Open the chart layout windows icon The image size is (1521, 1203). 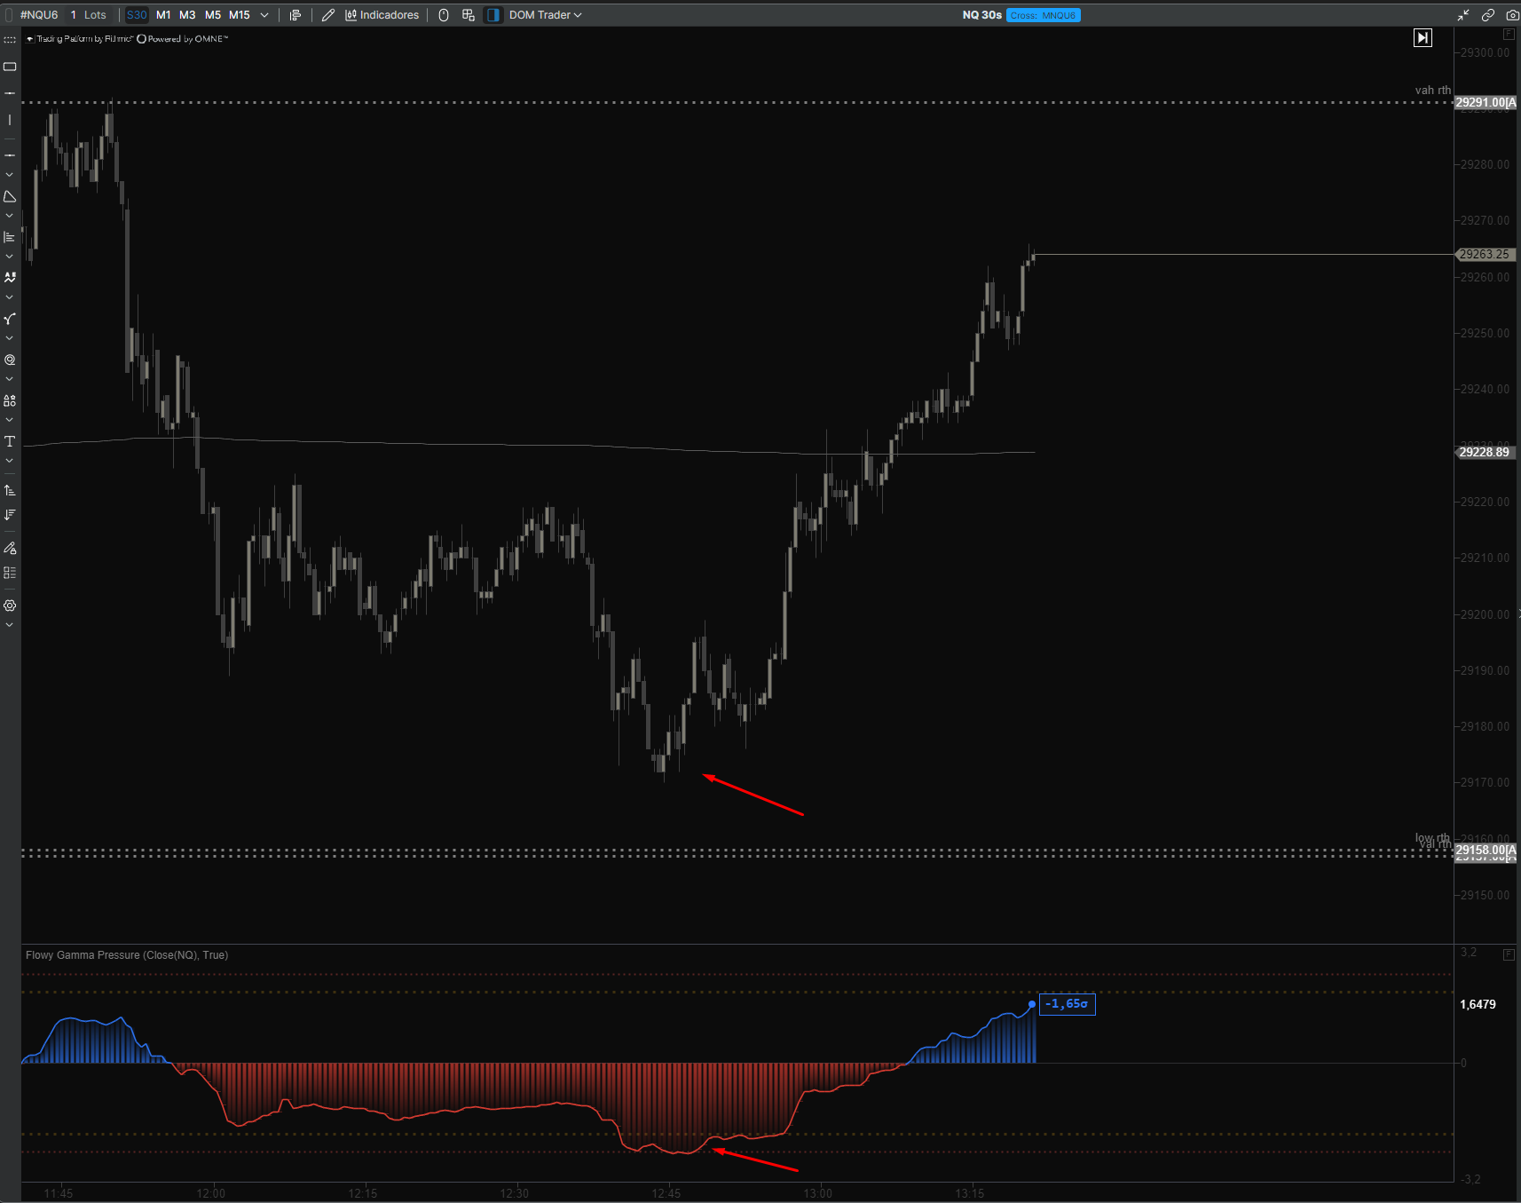(469, 15)
